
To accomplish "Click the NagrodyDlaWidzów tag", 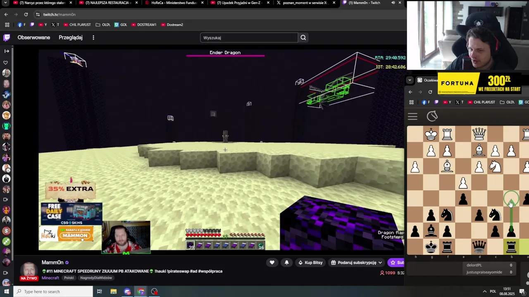I will [96, 278].
